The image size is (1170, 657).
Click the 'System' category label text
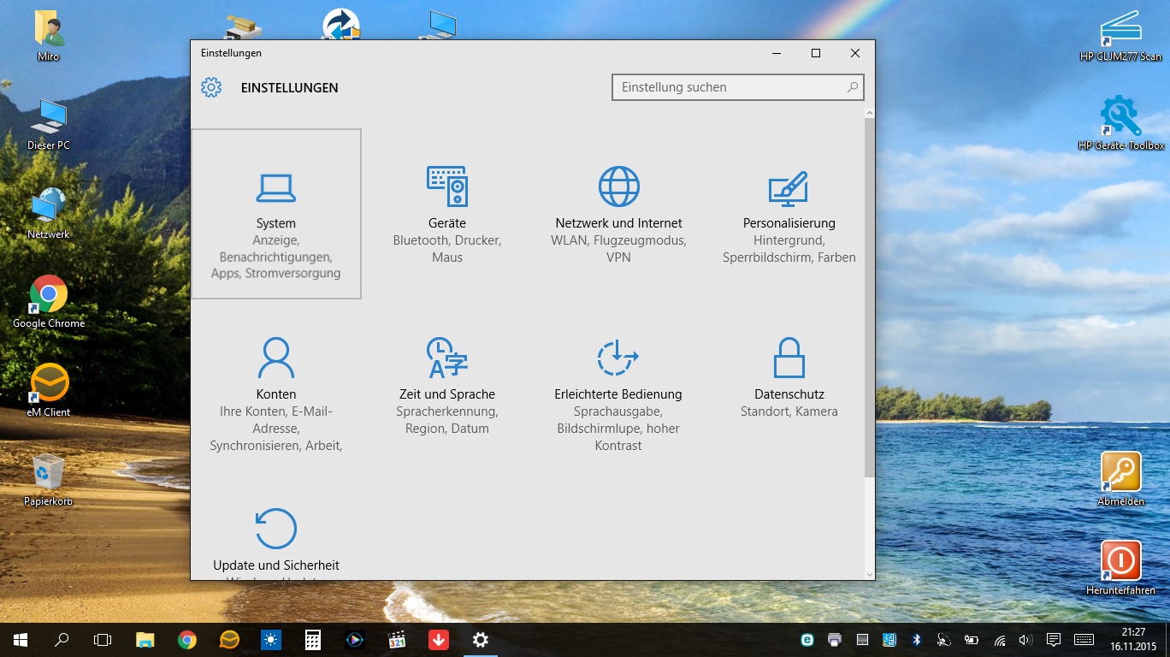pyautogui.click(x=276, y=223)
